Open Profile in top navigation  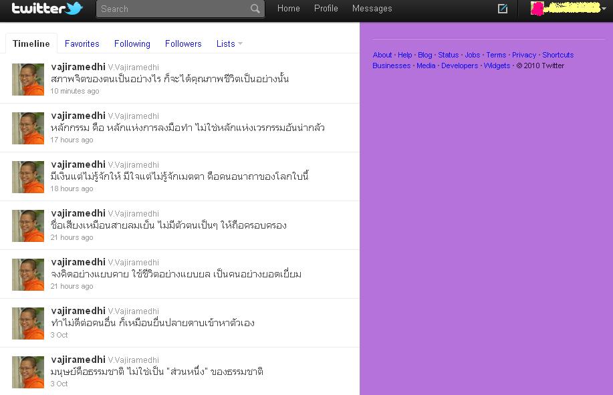(x=326, y=8)
